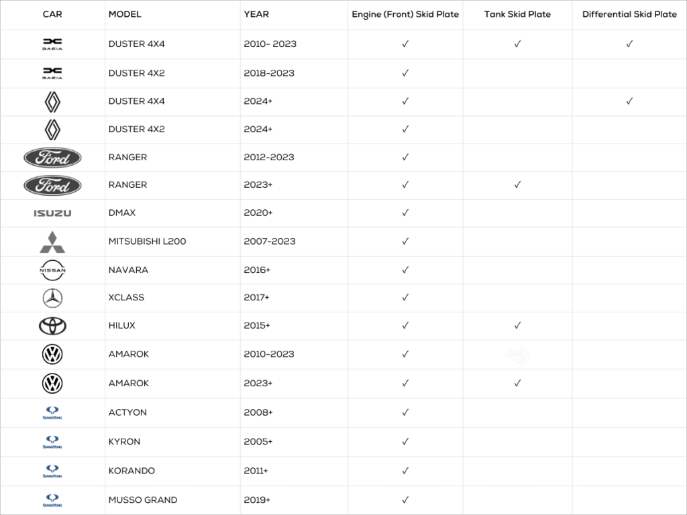Select the 2010-2023 year cell for Amarok
Image resolution: width=687 pixels, height=515 pixels.
coord(269,354)
